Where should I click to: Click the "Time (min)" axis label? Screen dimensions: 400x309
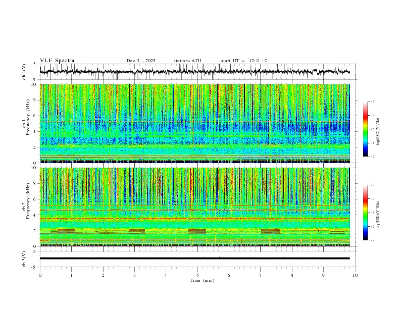click(x=202, y=280)
